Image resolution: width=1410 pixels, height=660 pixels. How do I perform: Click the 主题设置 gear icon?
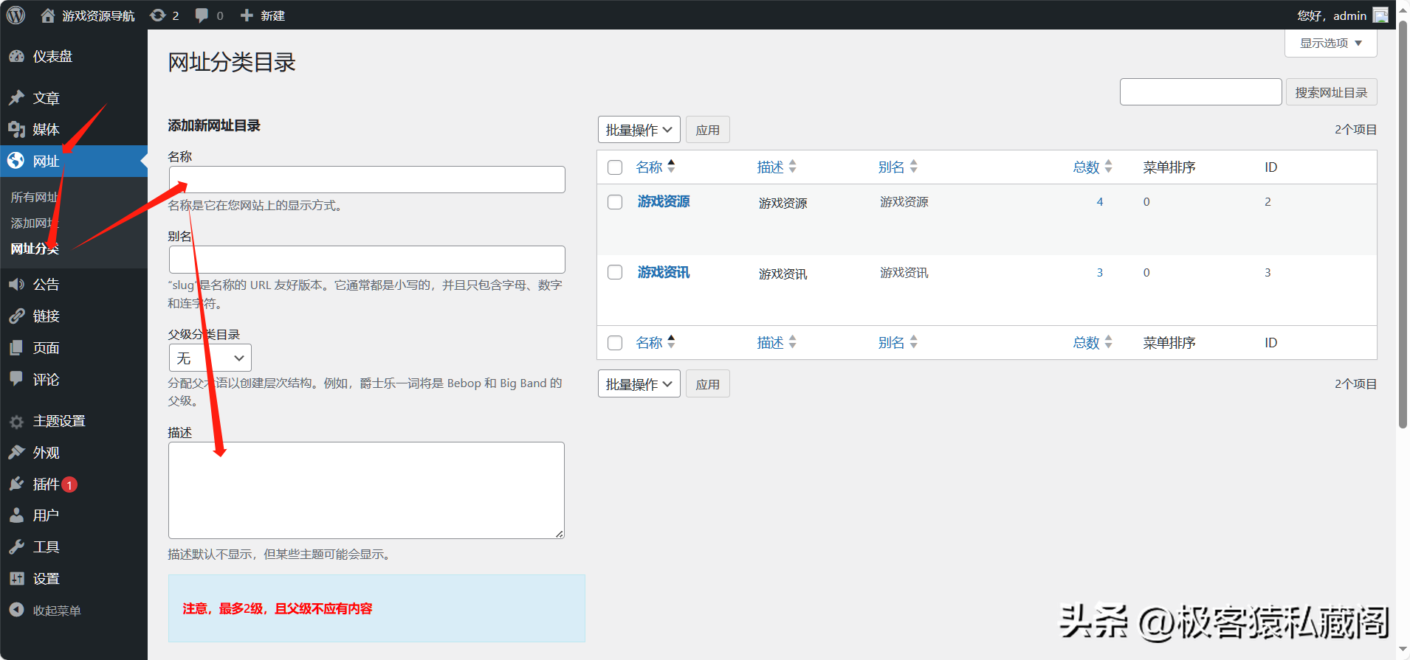point(16,422)
